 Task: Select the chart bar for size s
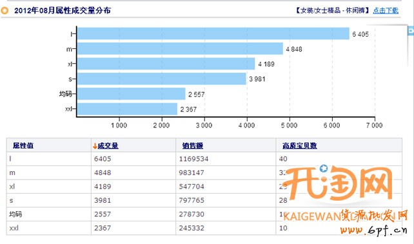162,79
